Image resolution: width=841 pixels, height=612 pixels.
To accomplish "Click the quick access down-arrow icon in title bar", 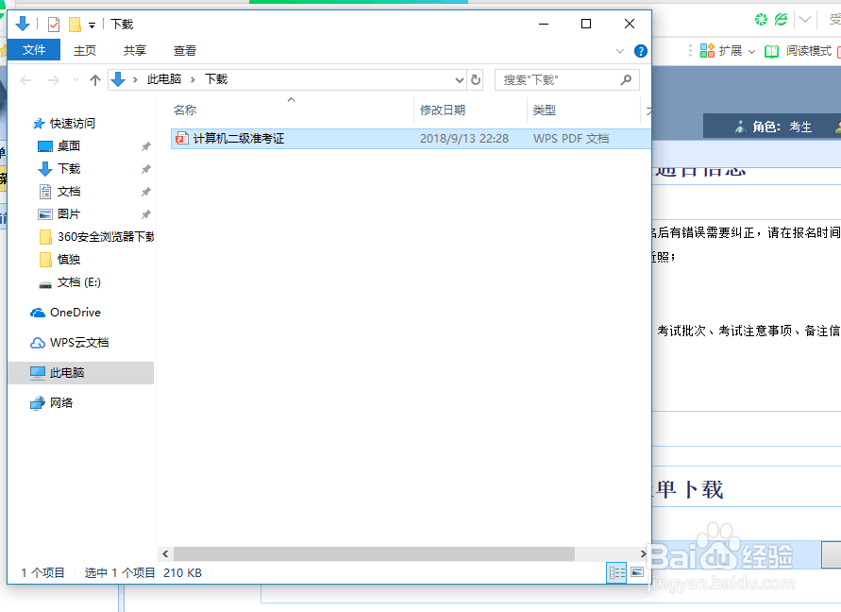I will (23, 25).
